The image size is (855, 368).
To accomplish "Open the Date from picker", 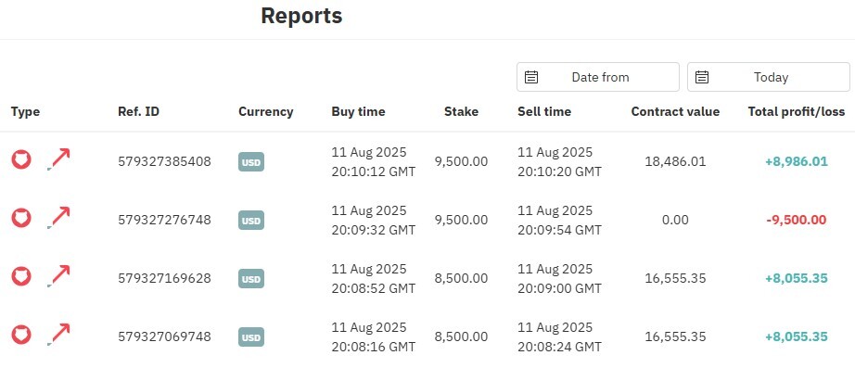I will pos(598,77).
